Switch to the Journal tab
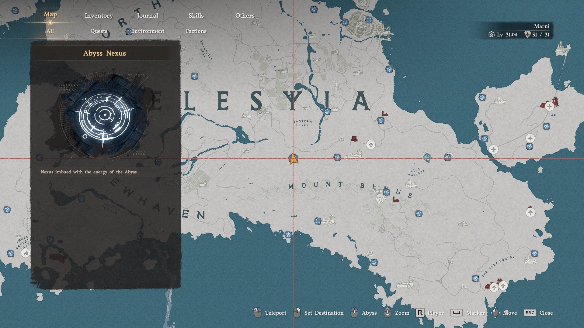This screenshot has height=328, width=584. 148,15
